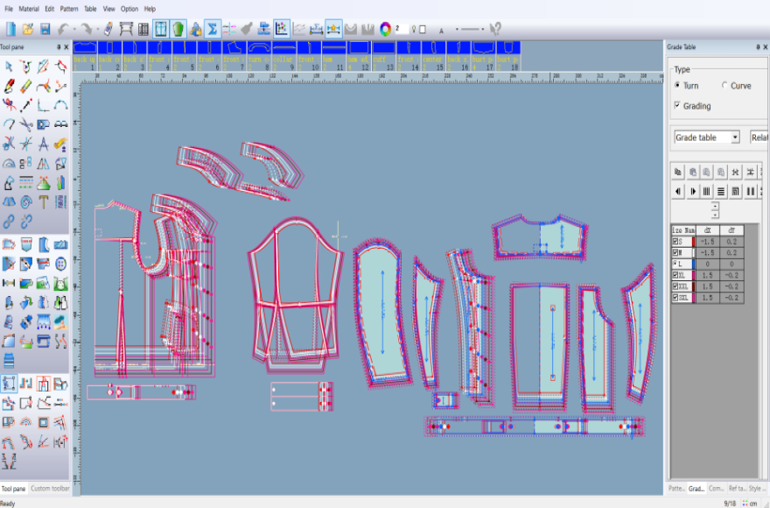The height and width of the screenshot is (508, 770).
Task: Enable the Grading checkbox
Action: (x=677, y=106)
